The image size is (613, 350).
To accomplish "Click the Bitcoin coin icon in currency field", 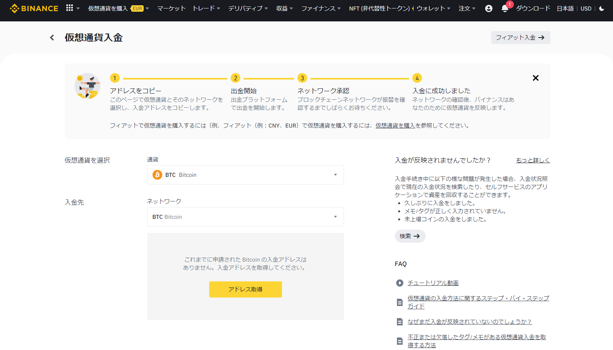I will coord(157,175).
